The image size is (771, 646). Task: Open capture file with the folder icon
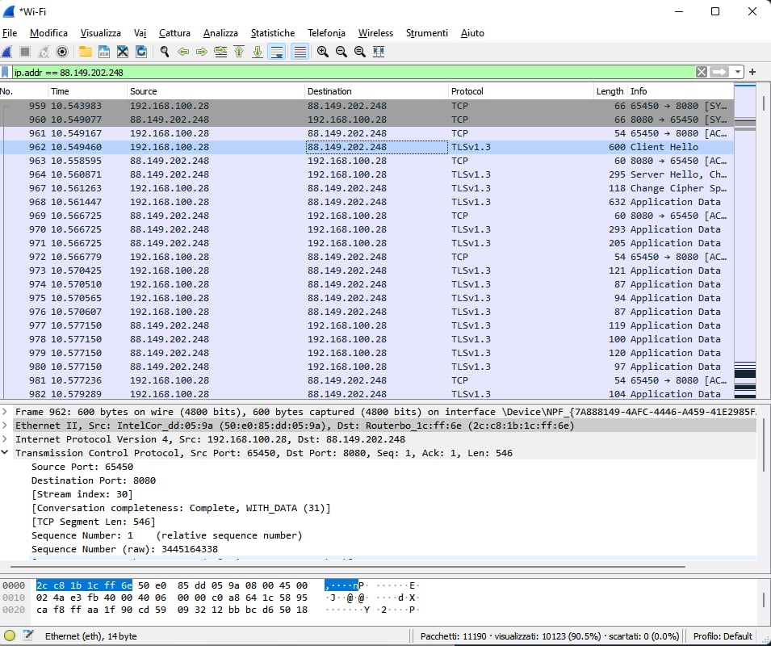[x=86, y=52]
